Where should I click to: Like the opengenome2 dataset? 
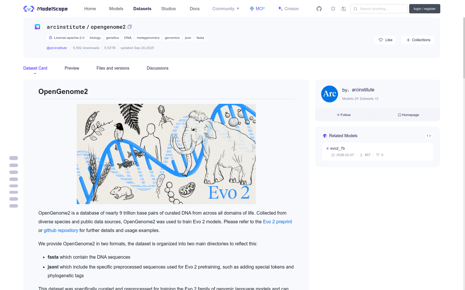385,40
